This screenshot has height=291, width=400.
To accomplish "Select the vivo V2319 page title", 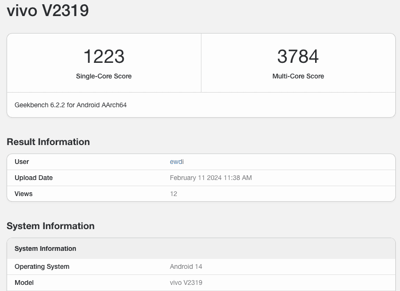I will 48,10.
